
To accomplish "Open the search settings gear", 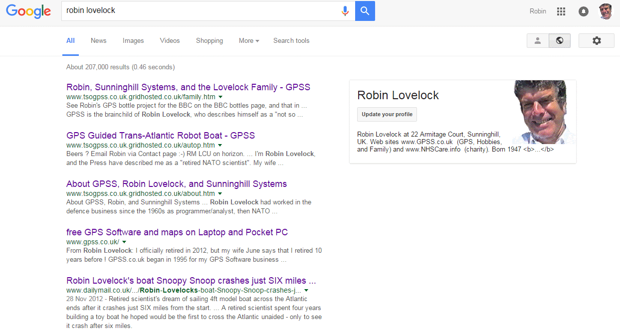I will [x=597, y=40].
